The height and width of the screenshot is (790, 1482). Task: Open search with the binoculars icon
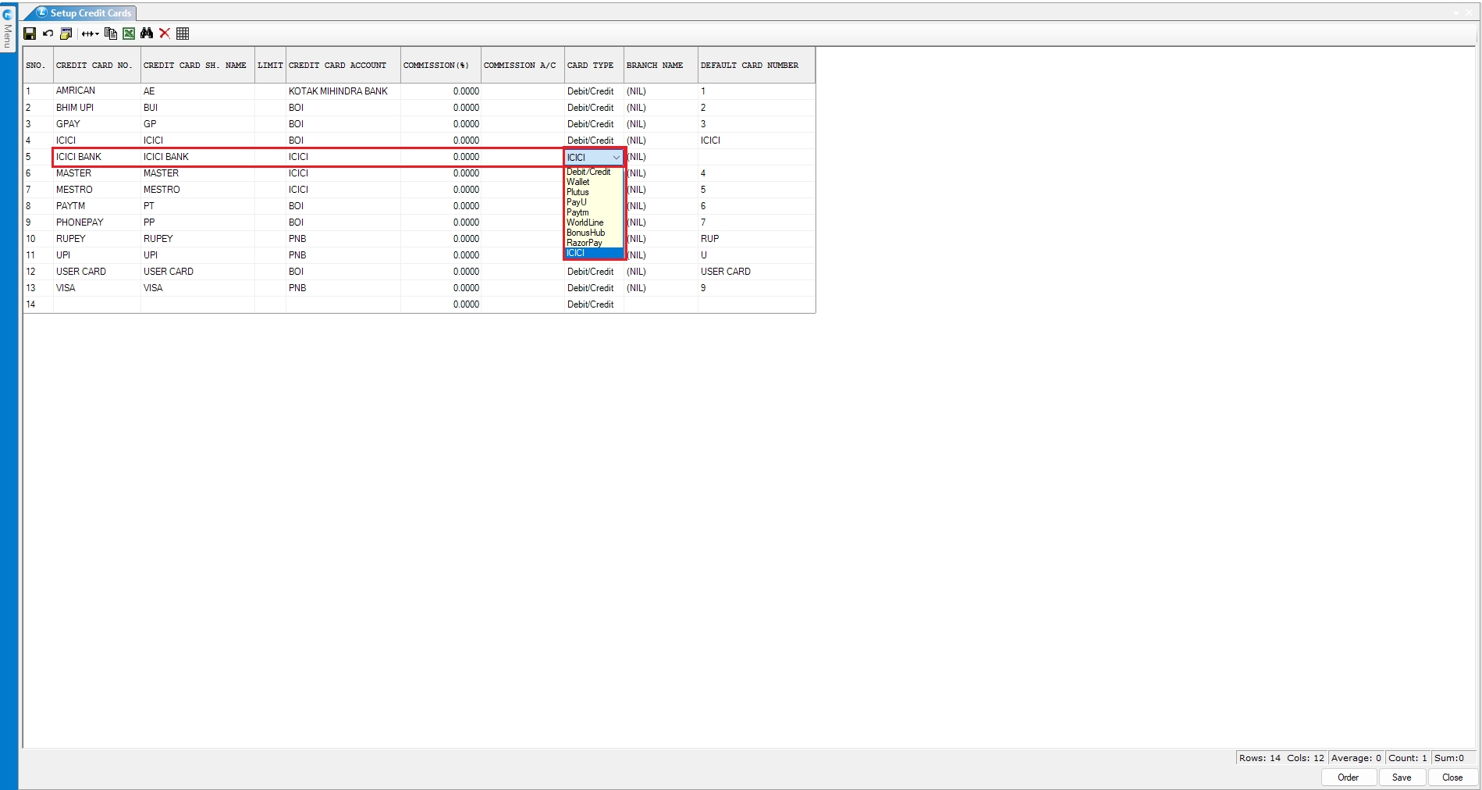point(147,34)
